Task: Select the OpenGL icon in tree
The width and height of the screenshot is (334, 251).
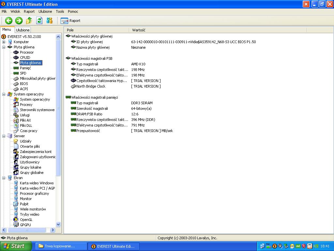Action: tap(16, 220)
